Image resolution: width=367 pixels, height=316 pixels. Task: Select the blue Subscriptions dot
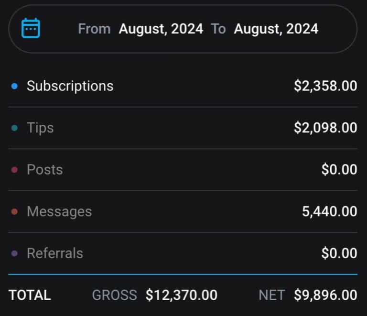[x=14, y=86]
